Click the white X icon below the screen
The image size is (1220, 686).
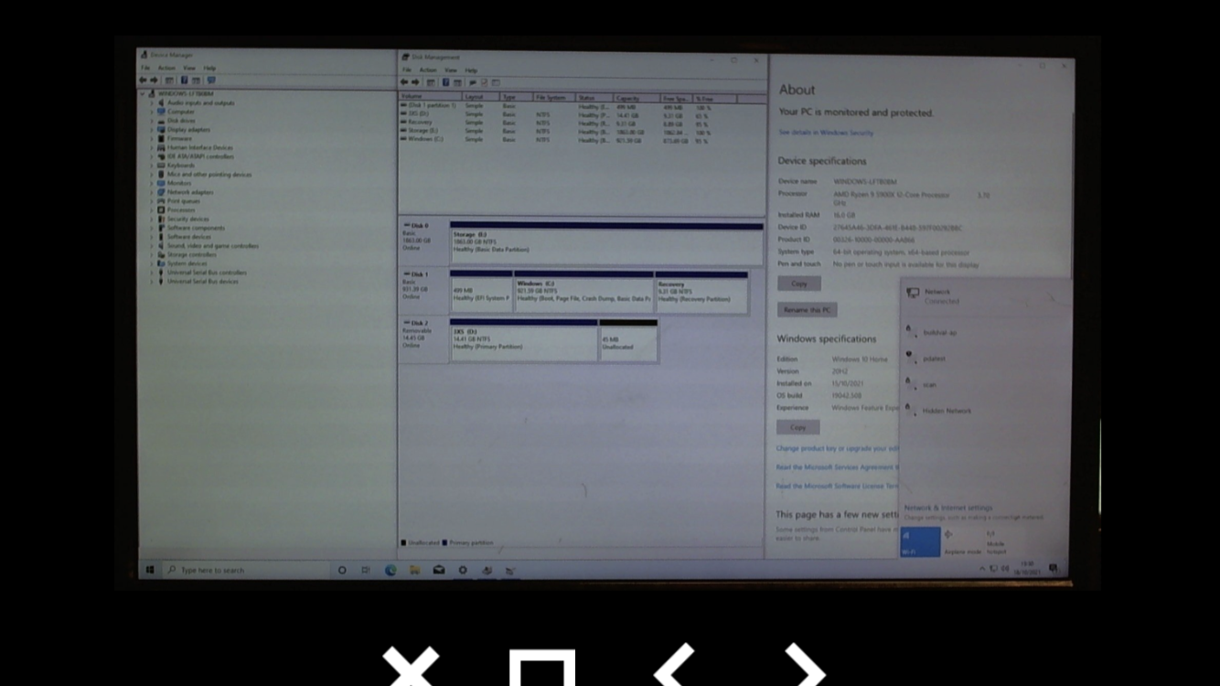click(x=411, y=667)
